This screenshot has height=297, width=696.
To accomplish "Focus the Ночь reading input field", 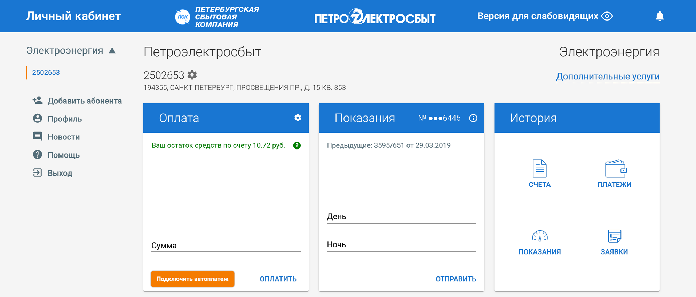I will click(401, 245).
